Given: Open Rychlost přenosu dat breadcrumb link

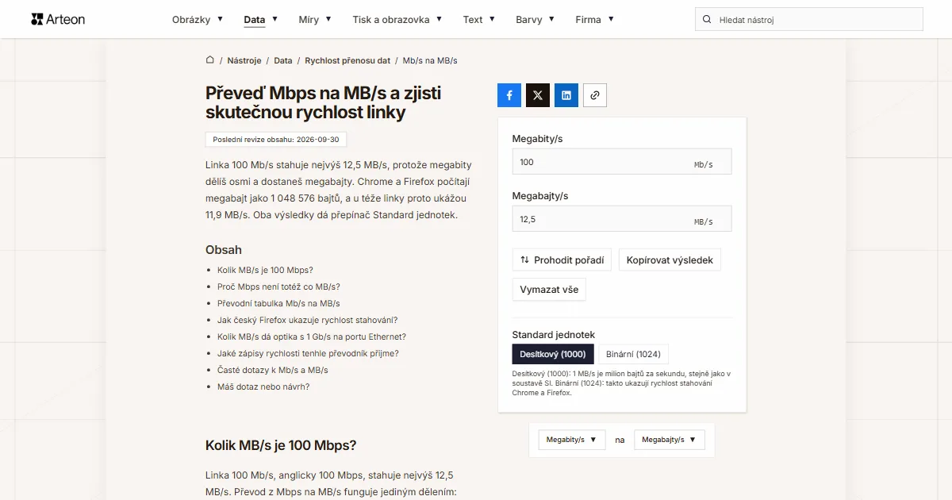Looking at the screenshot, I should pos(347,60).
